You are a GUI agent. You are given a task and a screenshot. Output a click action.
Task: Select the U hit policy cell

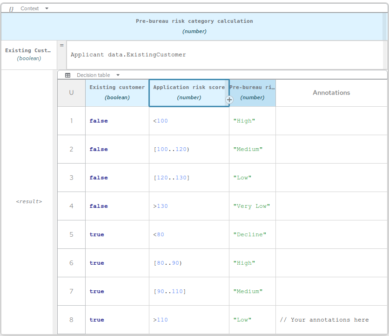(72, 93)
